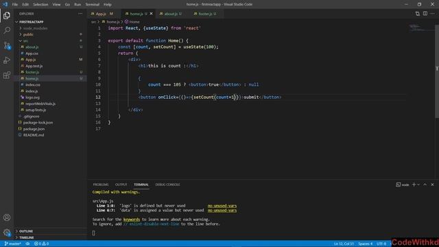
Task: Click the Ln 12, Col 51 status item
Action: 344,244
